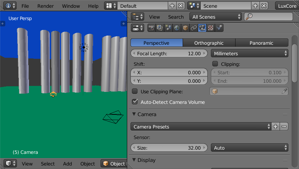Open the Texture properties tab (checkerboard icon)
This screenshot has width=299, height=169.
click(x=210, y=28)
